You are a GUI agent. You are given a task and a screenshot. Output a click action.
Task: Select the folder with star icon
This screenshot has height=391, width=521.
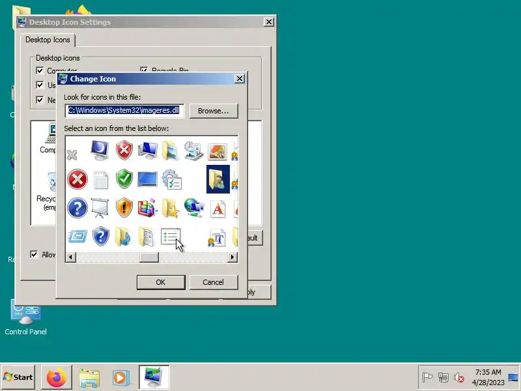click(x=171, y=208)
